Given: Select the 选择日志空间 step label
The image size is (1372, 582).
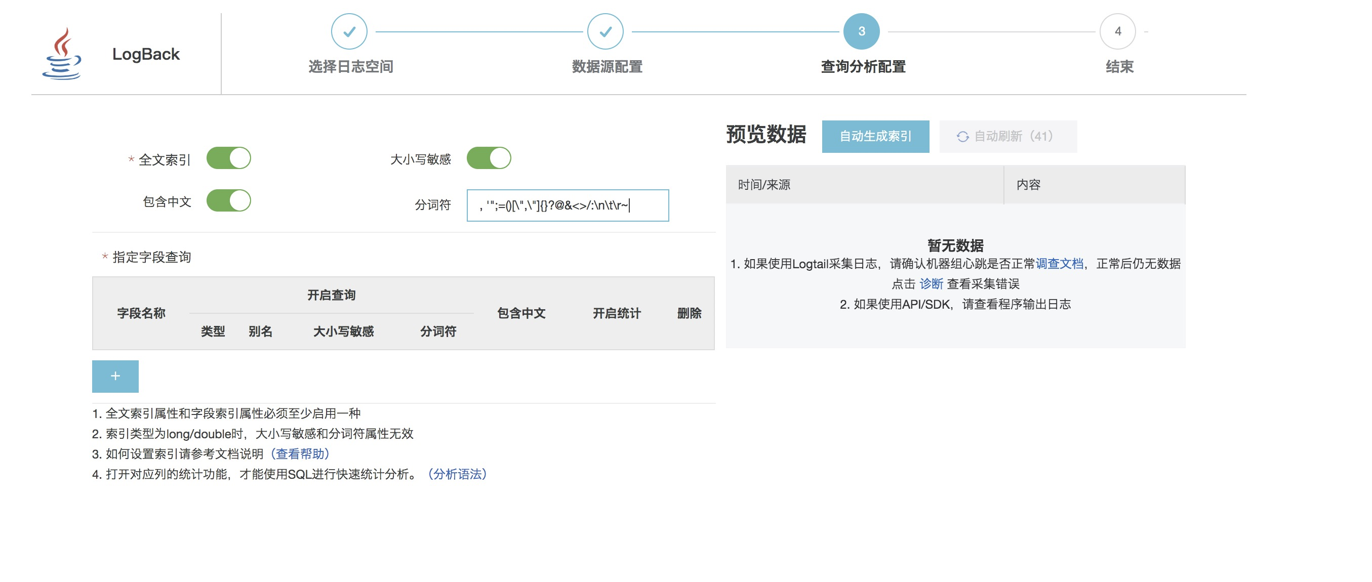Looking at the screenshot, I should point(350,67).
